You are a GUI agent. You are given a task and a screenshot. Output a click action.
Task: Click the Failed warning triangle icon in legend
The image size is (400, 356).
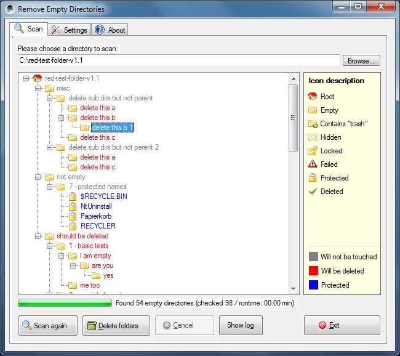point(313,164)
